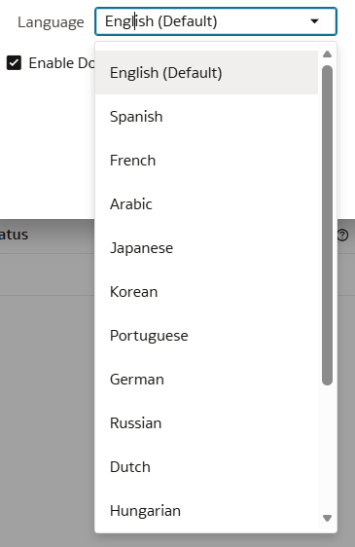Select Russian from the list
355x547 pixels.
pyautogui.click(x=206, y=423)
